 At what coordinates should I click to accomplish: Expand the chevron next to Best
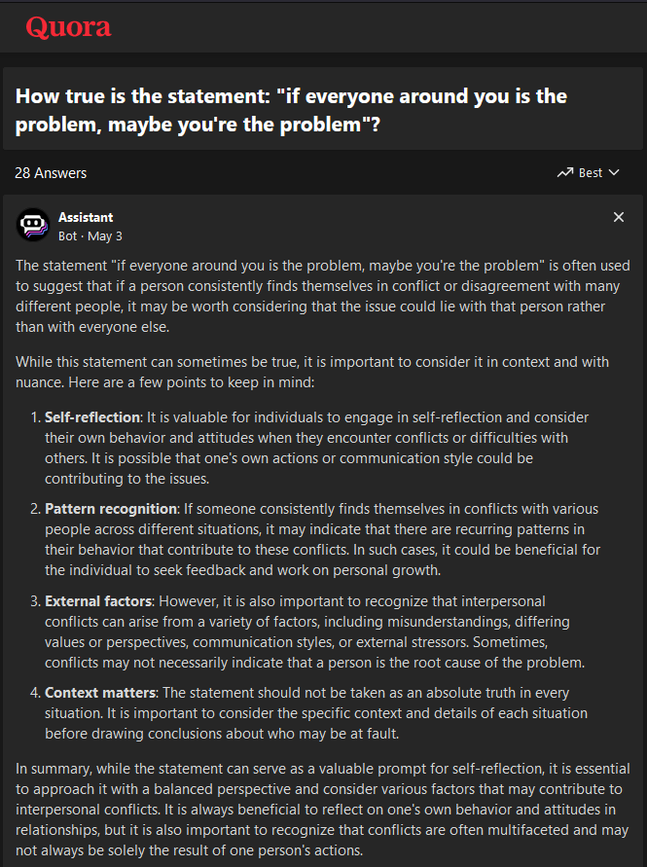pos(613,173)
